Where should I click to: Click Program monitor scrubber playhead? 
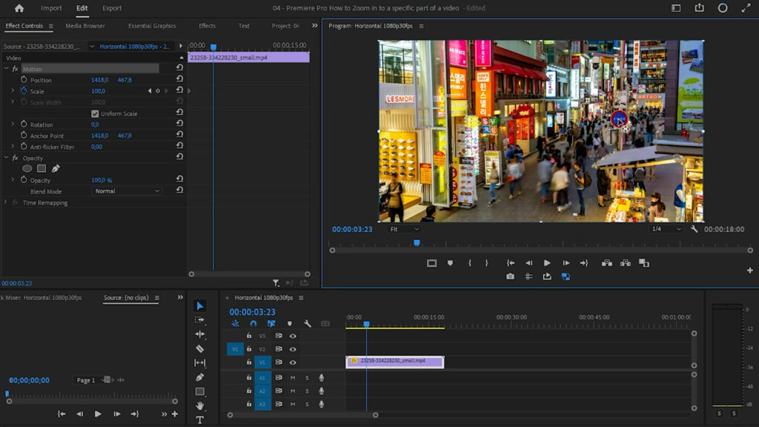tap(417, 242)
